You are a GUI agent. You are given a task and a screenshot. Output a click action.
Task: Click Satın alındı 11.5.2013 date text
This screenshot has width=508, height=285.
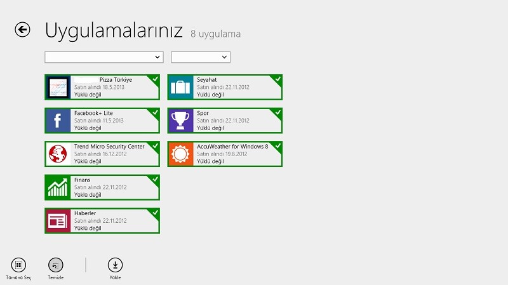coord(99,121)
